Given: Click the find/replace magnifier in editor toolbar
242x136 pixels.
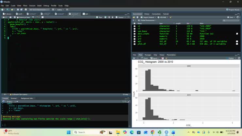Looking at the screenshot, I should pyautogui.click(x=33, y=17).
